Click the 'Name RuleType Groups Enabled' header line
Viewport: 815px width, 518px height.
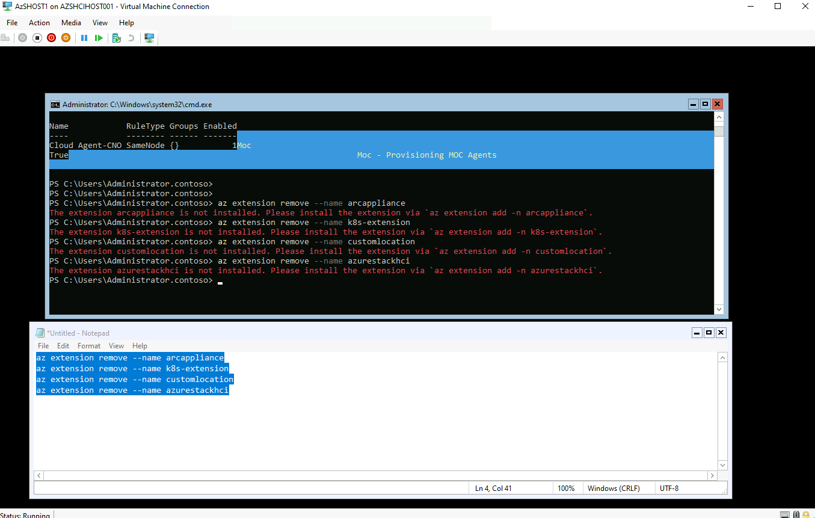point(143,126)
